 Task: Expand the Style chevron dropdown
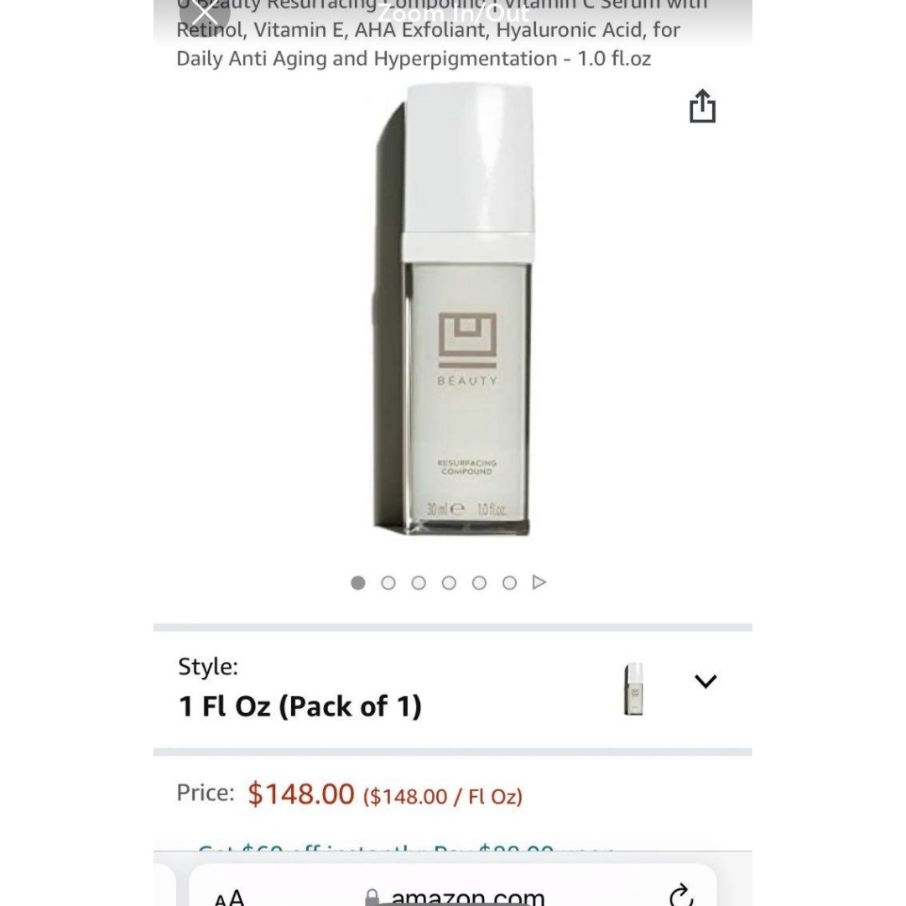click(705, 681)
